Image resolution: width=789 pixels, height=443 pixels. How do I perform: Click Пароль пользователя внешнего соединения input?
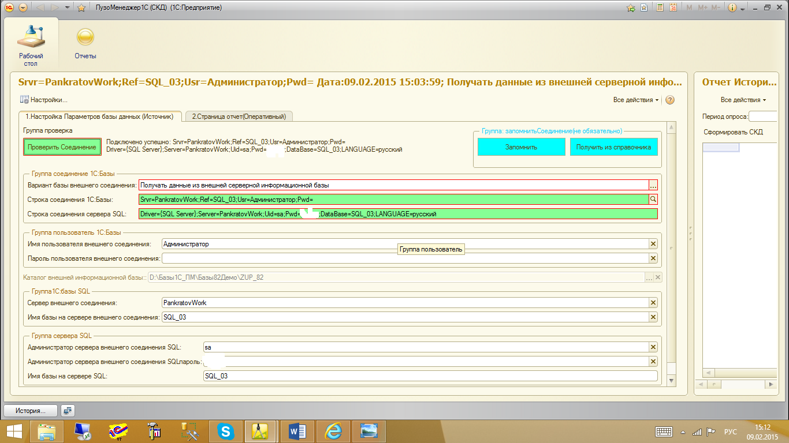[405, 258]
